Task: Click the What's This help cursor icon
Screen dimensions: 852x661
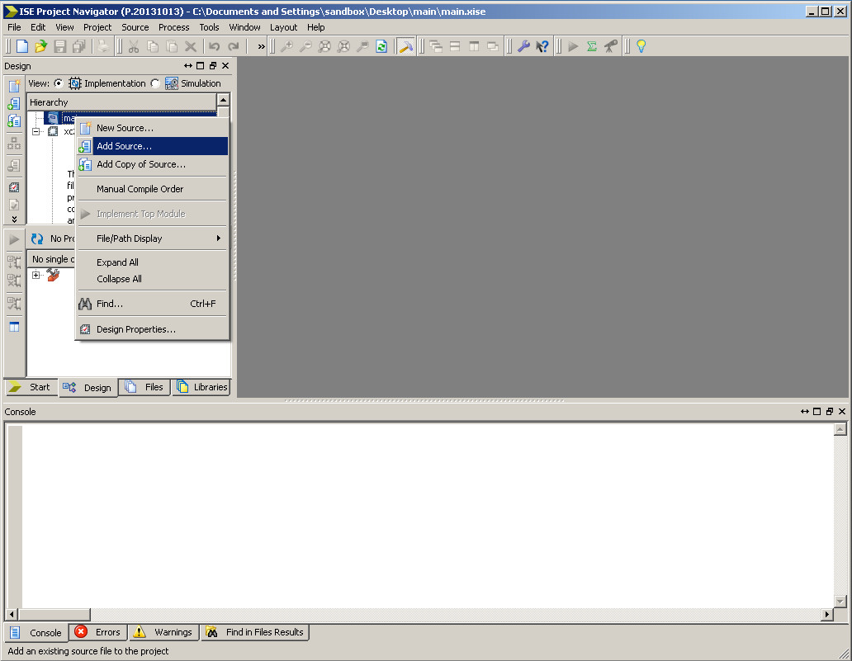Action: [542, 47]
